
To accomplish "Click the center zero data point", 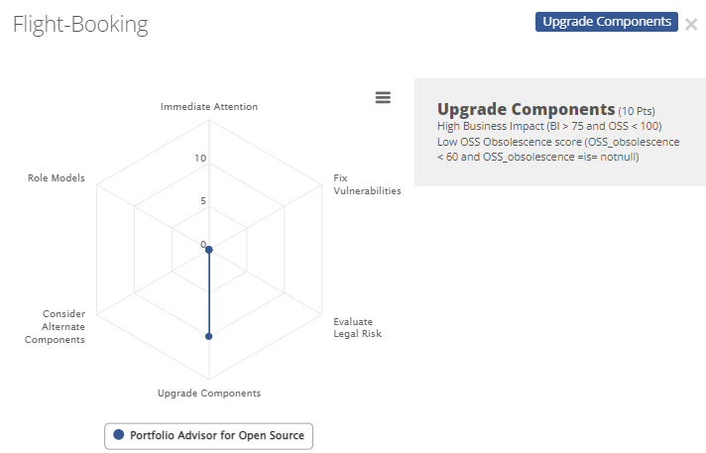I will (209, 250).
